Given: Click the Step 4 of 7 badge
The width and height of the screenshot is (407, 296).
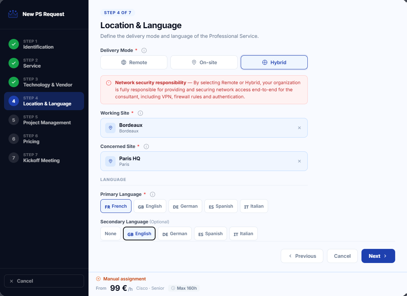Looking at the screenshot, I should [x=118, y=13].
